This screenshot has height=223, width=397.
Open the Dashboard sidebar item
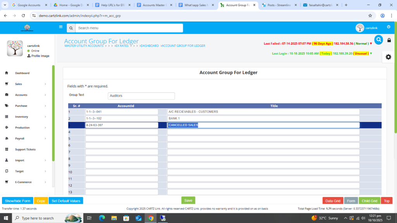(x=22, y=73)
